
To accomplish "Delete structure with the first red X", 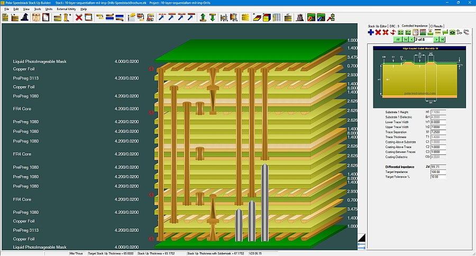I will tap(378, 32).
